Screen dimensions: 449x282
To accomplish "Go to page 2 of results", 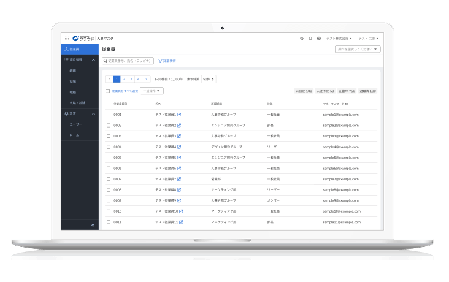I will (124, 79).
